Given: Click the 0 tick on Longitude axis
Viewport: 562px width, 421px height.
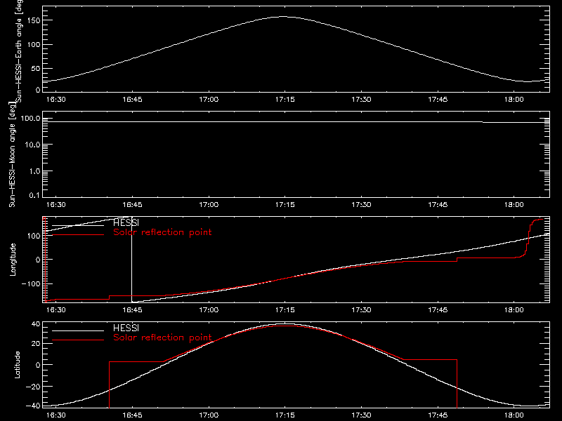Looking at the screenshot, I should [38, 260].
